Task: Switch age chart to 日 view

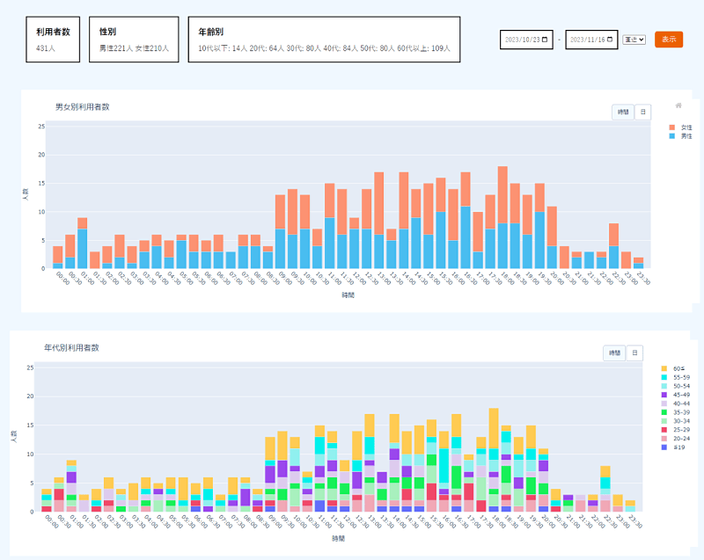Action: click(634, 353)
